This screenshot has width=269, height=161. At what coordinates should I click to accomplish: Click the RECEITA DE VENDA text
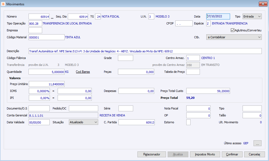[x=112, y=115]
